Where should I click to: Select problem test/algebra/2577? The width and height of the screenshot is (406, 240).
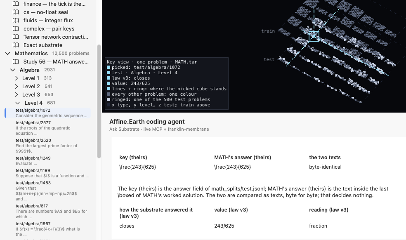47,128
